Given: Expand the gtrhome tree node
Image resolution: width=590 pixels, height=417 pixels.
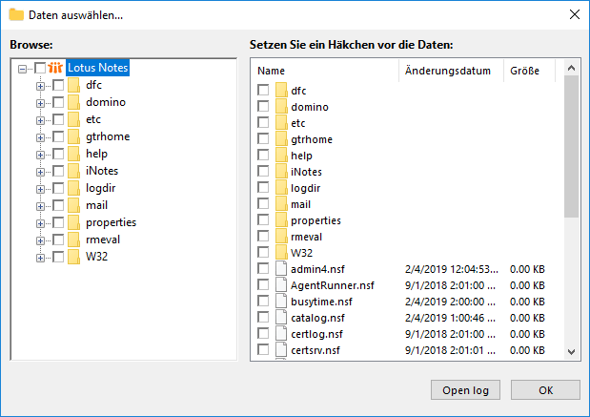Looking at the screenshot, I should point(40,137).
